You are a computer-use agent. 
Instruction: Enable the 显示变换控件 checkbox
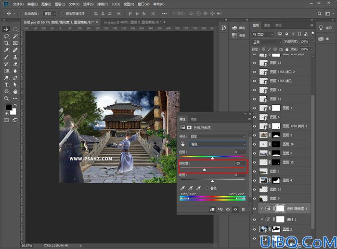63,13
